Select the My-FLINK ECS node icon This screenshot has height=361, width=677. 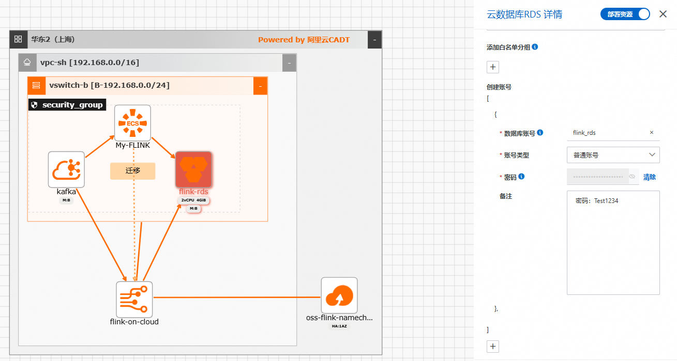[132, 123]
